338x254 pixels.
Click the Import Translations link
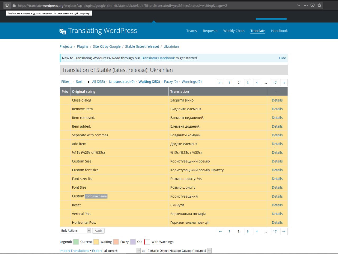pyautogui.click(x=74, y=251)
